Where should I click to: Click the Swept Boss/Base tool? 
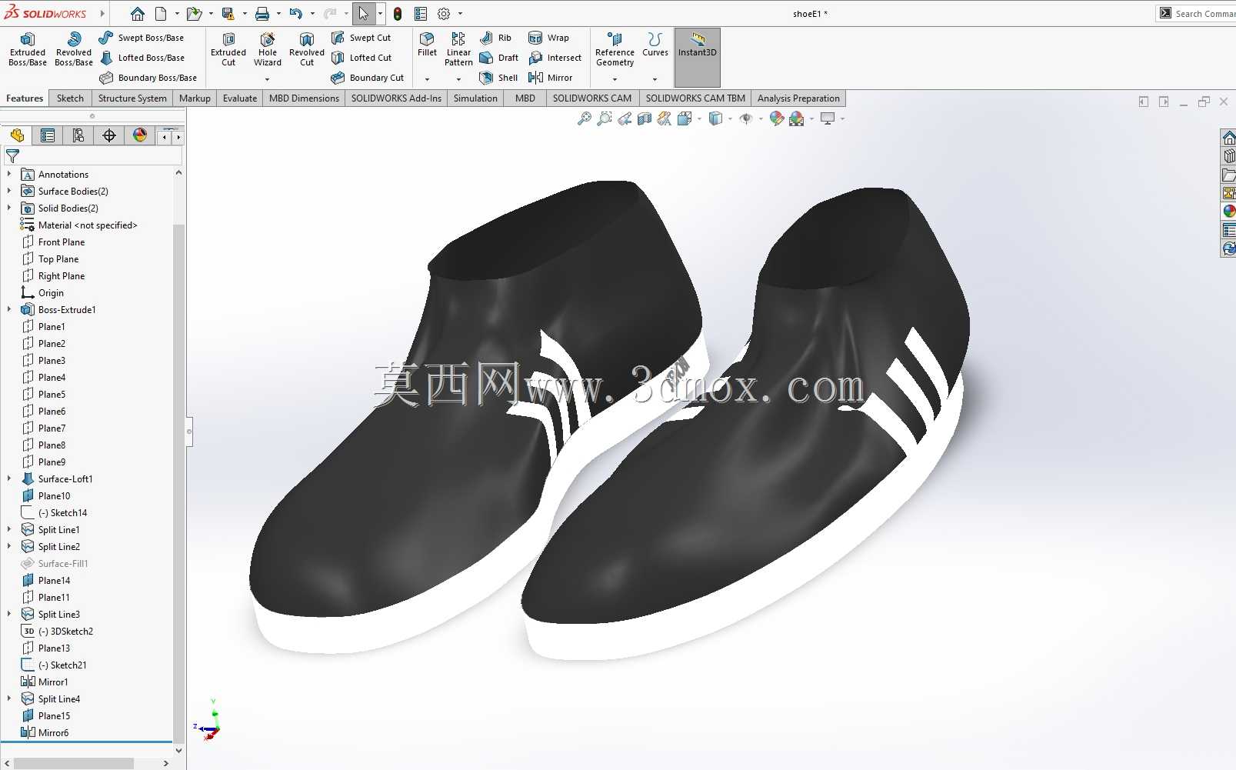[x=142, y=38]
